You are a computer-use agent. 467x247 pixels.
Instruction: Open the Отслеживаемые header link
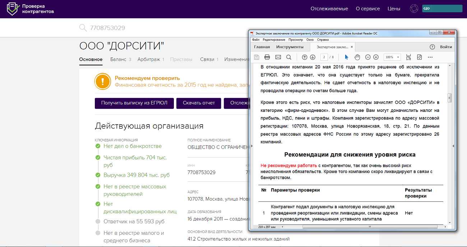click(x=329, y=9)
